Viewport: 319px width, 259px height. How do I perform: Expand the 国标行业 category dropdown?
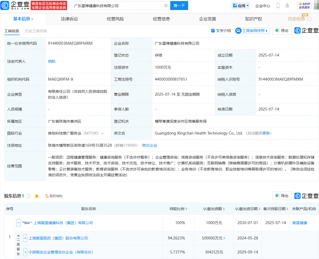point(102,133)
